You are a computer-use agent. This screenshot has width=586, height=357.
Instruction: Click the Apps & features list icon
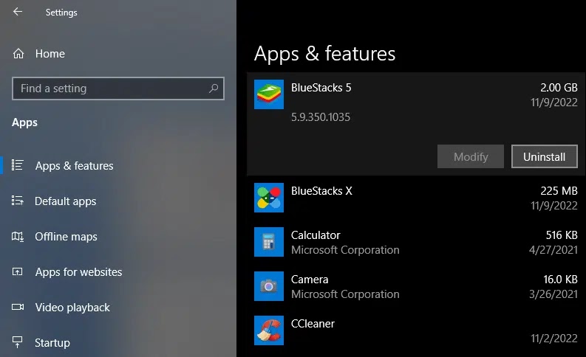point(18,165)
